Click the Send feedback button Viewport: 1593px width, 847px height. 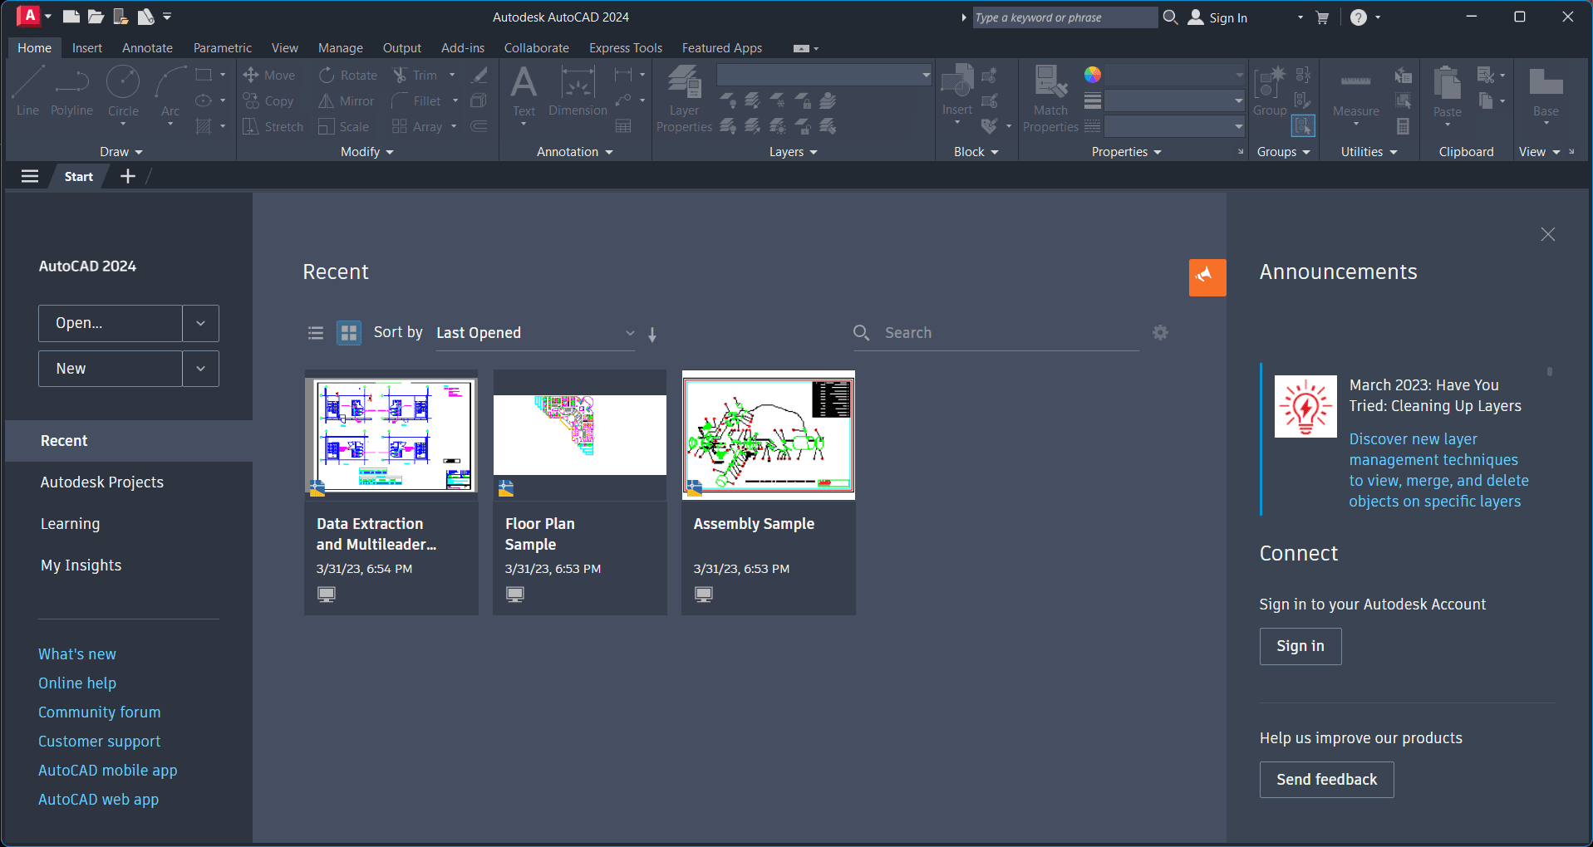(1326, 780)
